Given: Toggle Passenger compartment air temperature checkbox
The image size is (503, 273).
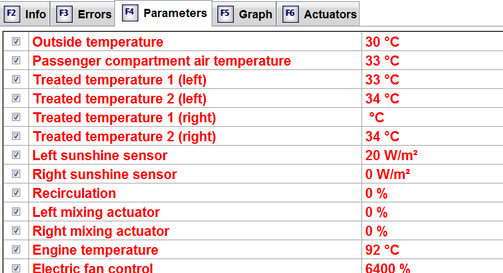Looking at the screenshot, I should (x=16, y=61).
